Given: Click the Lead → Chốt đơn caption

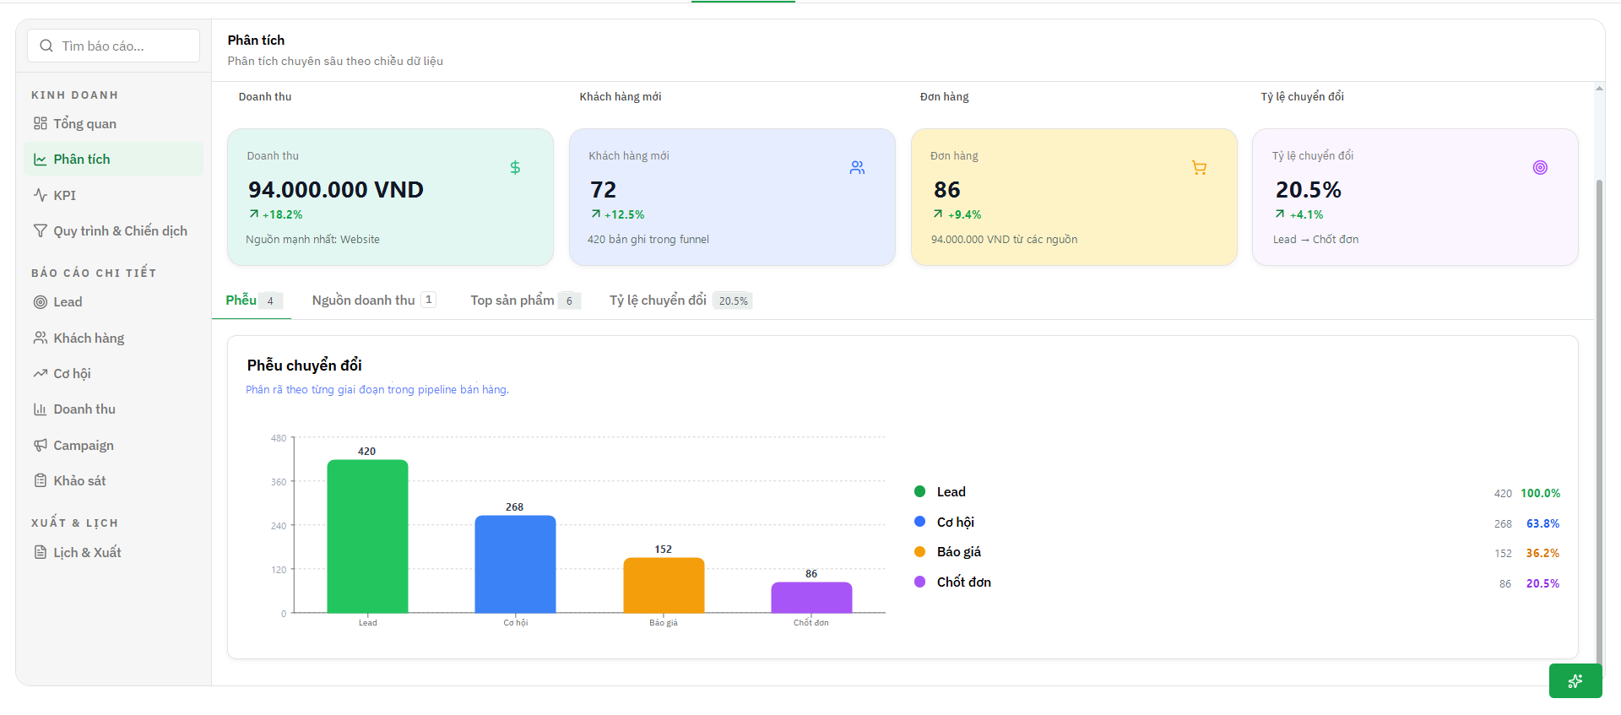Looking at the screenshot, I should pos(1316,240).
